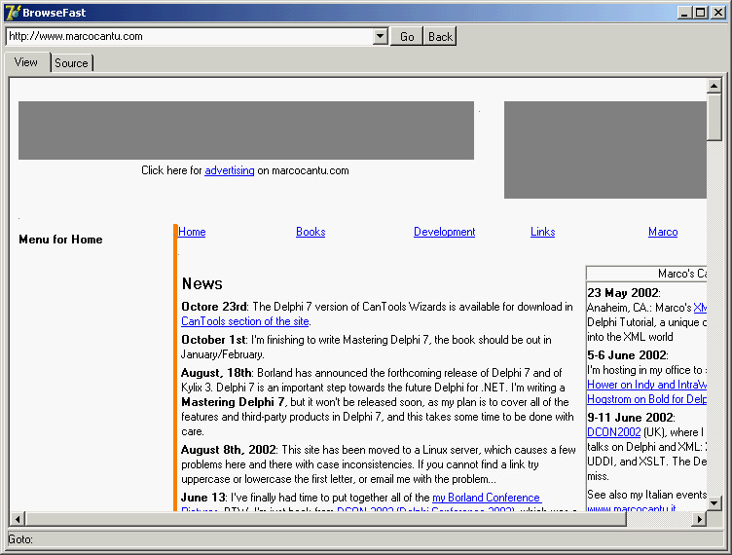Click the vertical scrollbar down arrow
This screenshot has height=555, width=732.
(714, 503)
